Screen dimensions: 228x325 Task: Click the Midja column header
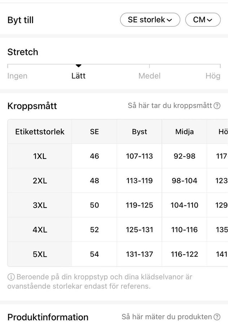(x=184, y=131)
